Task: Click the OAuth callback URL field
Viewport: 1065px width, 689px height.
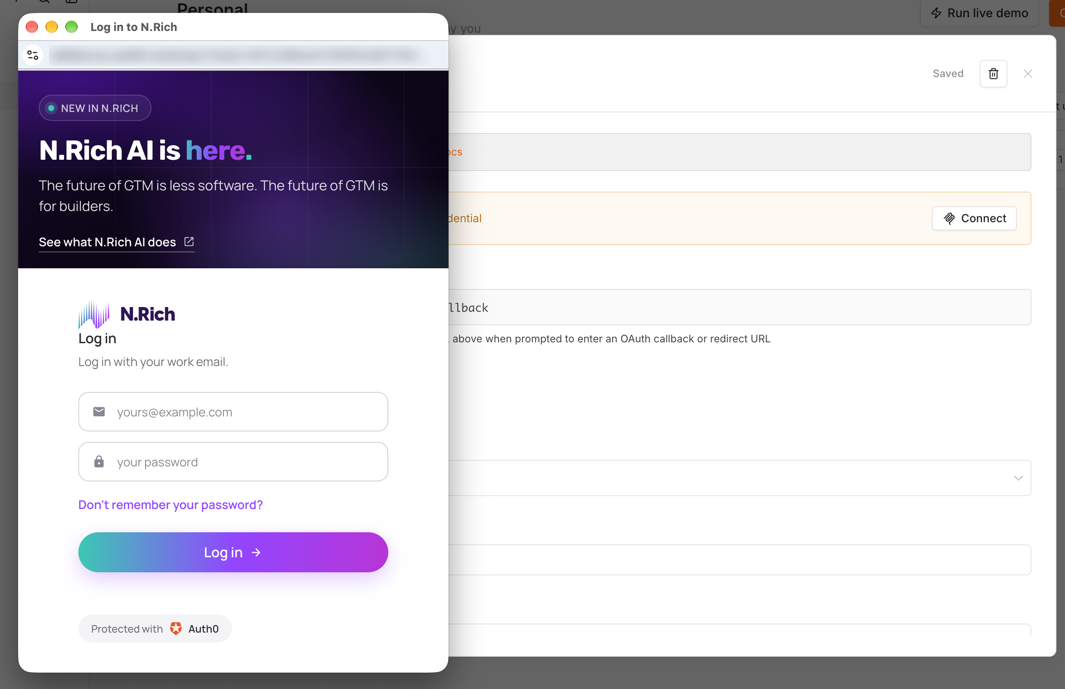Action: coord(740,307)
